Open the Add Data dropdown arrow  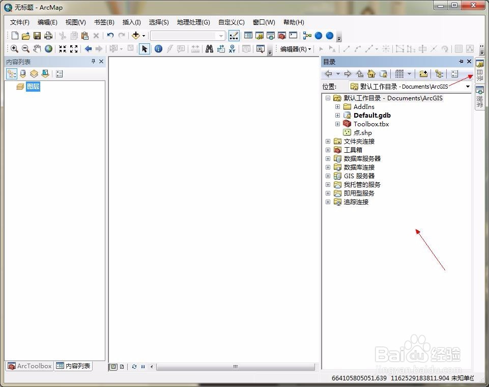coord(144,36)
